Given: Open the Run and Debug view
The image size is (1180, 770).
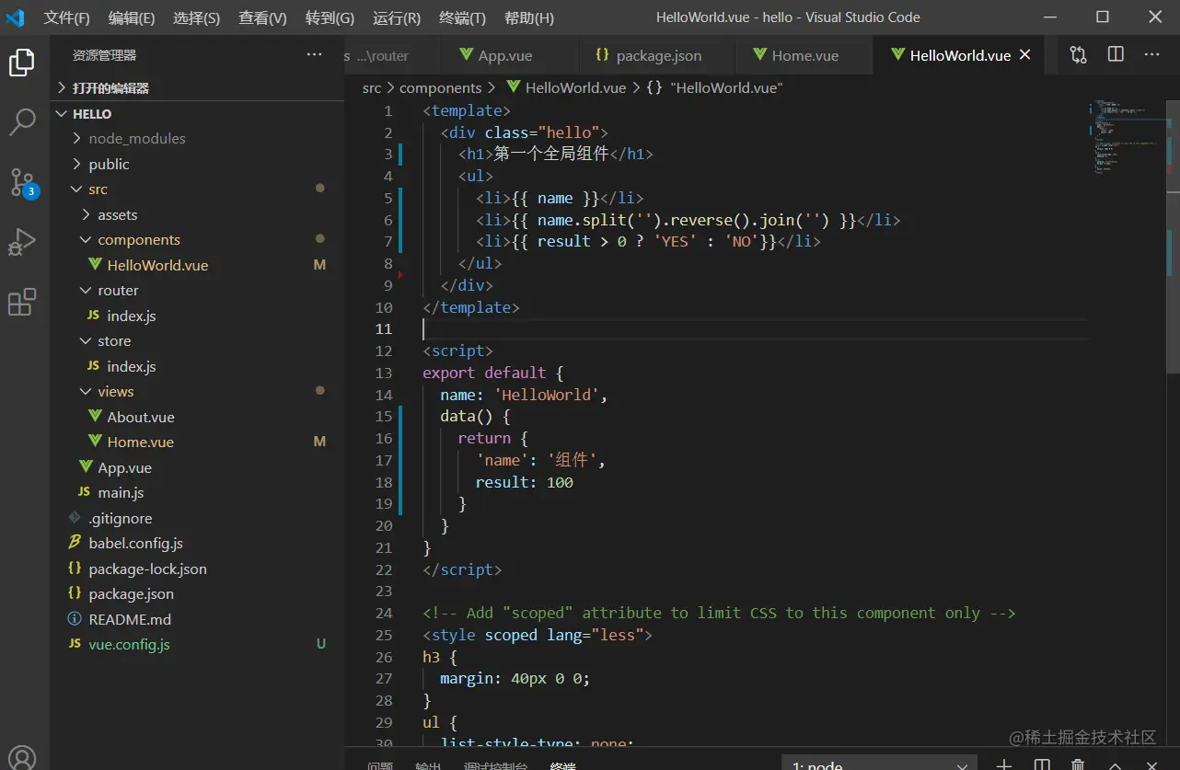Looking at the screenshot, I should [x=22, y=242].
